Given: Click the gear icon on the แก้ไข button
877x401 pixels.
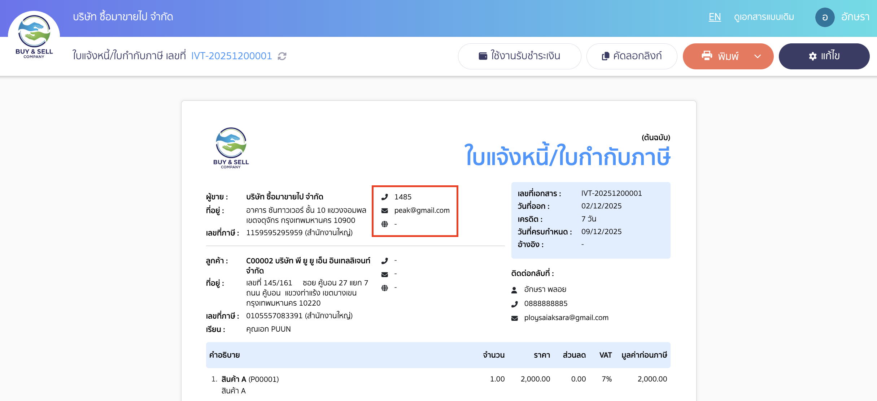Looking at the screenshot, I should (x=813, y=56).
